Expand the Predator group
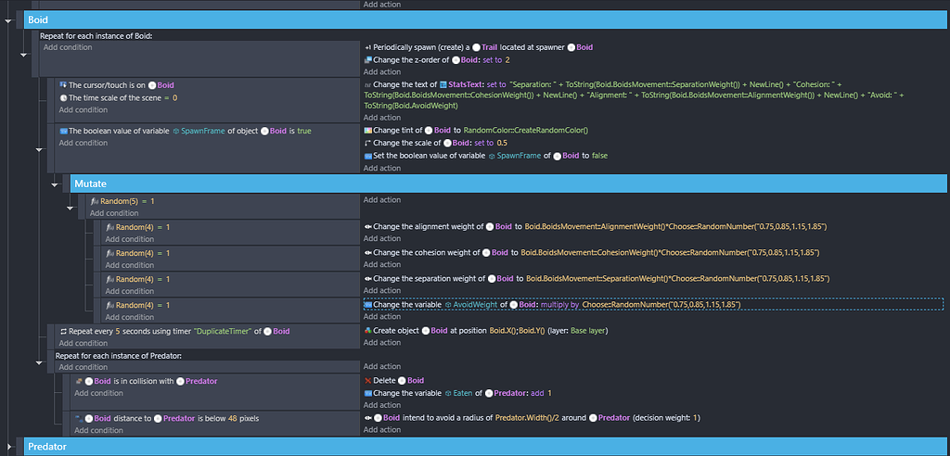The width and height of the screenshot is (950, 456). [9, 447]
